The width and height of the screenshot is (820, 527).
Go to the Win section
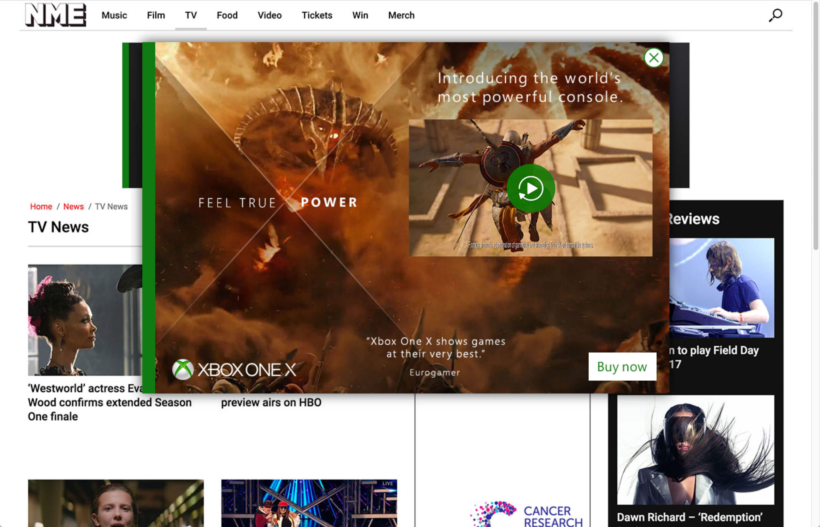360,16
